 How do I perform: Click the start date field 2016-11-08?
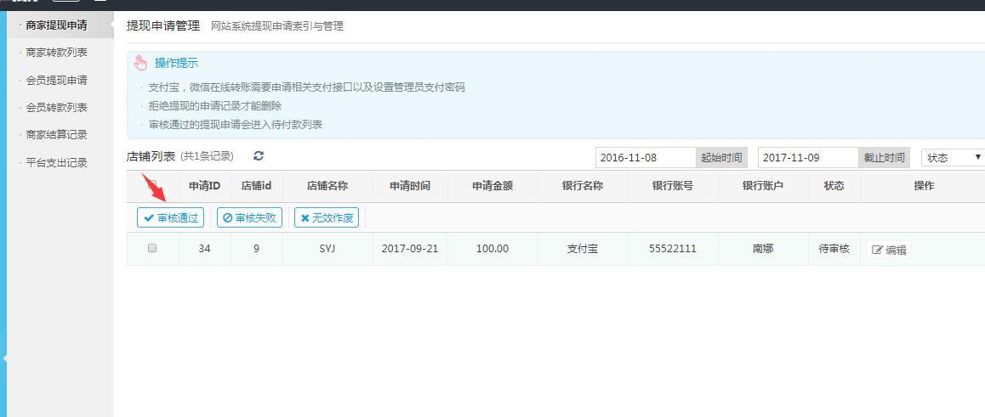pos(645,158)
